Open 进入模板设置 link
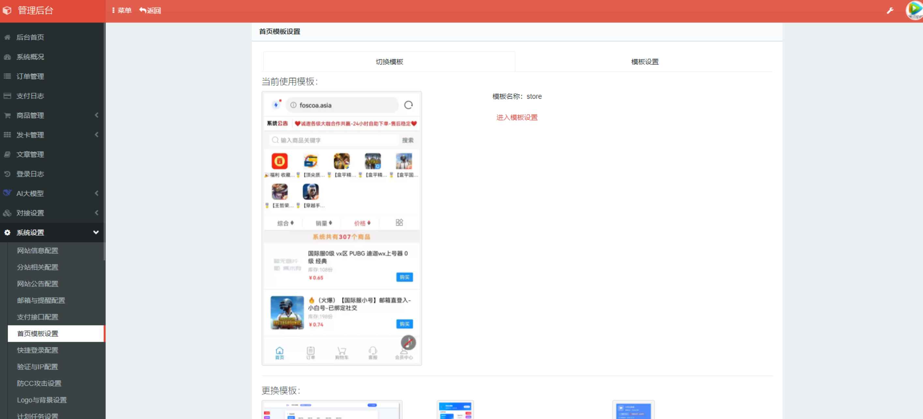The image size is (923, 419). (517, 118)
